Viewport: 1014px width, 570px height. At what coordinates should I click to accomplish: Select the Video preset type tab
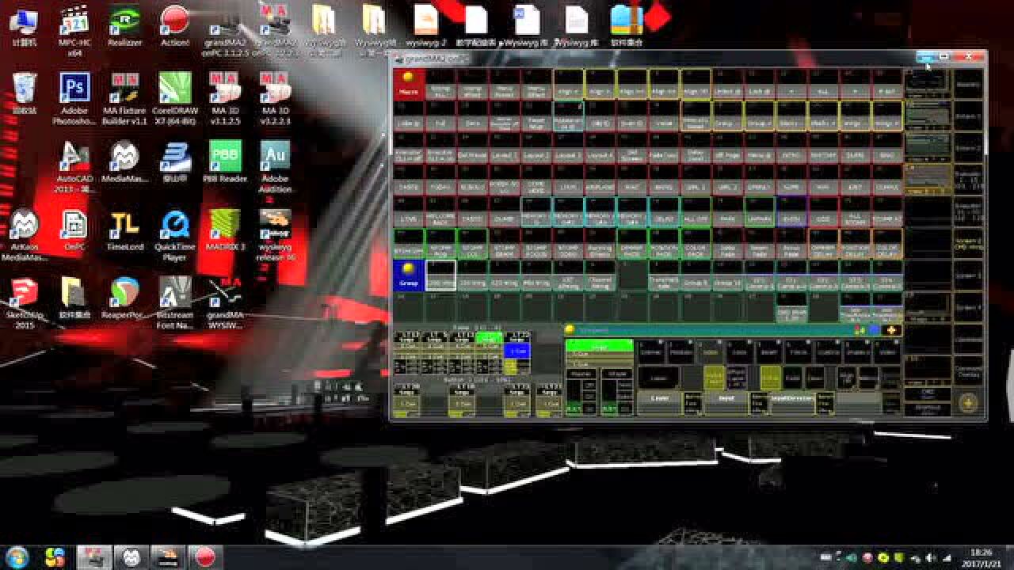887,351
